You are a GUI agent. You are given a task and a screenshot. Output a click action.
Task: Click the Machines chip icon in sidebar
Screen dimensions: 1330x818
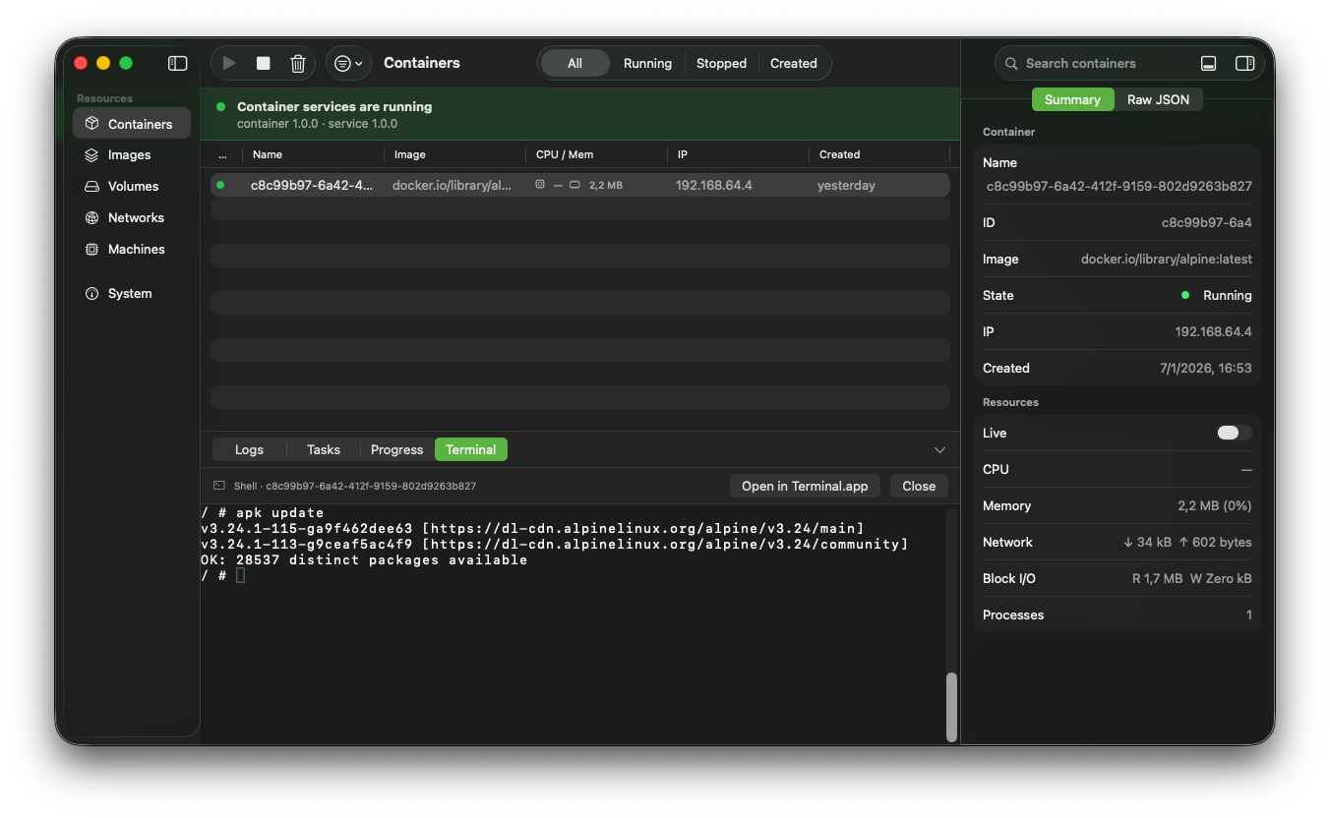coord(91,249)
